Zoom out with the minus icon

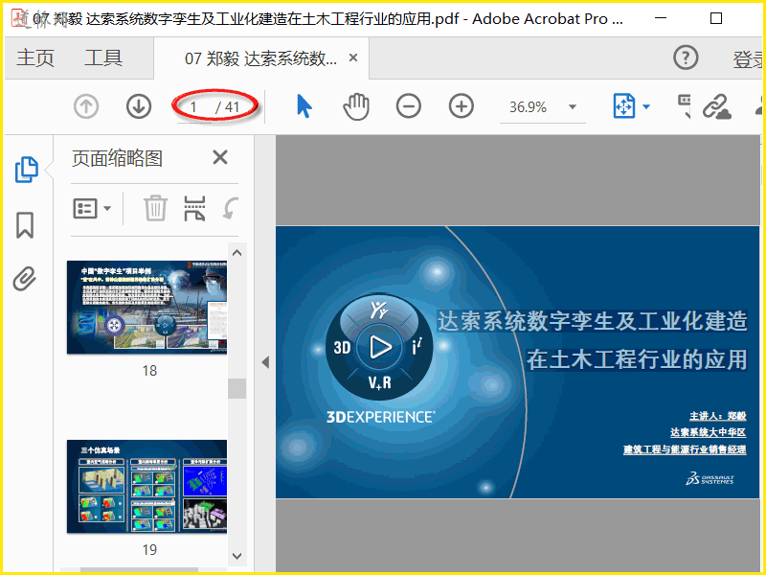click(x=409, y=106)
